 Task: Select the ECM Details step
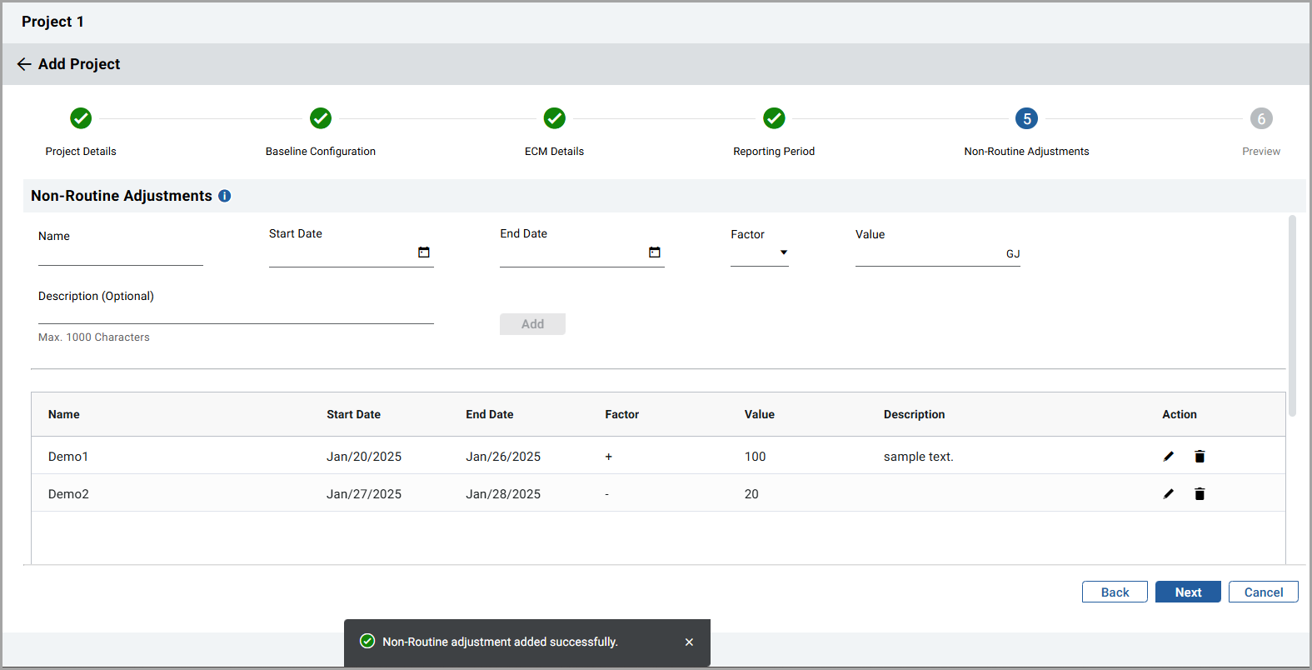coord(555,119)
